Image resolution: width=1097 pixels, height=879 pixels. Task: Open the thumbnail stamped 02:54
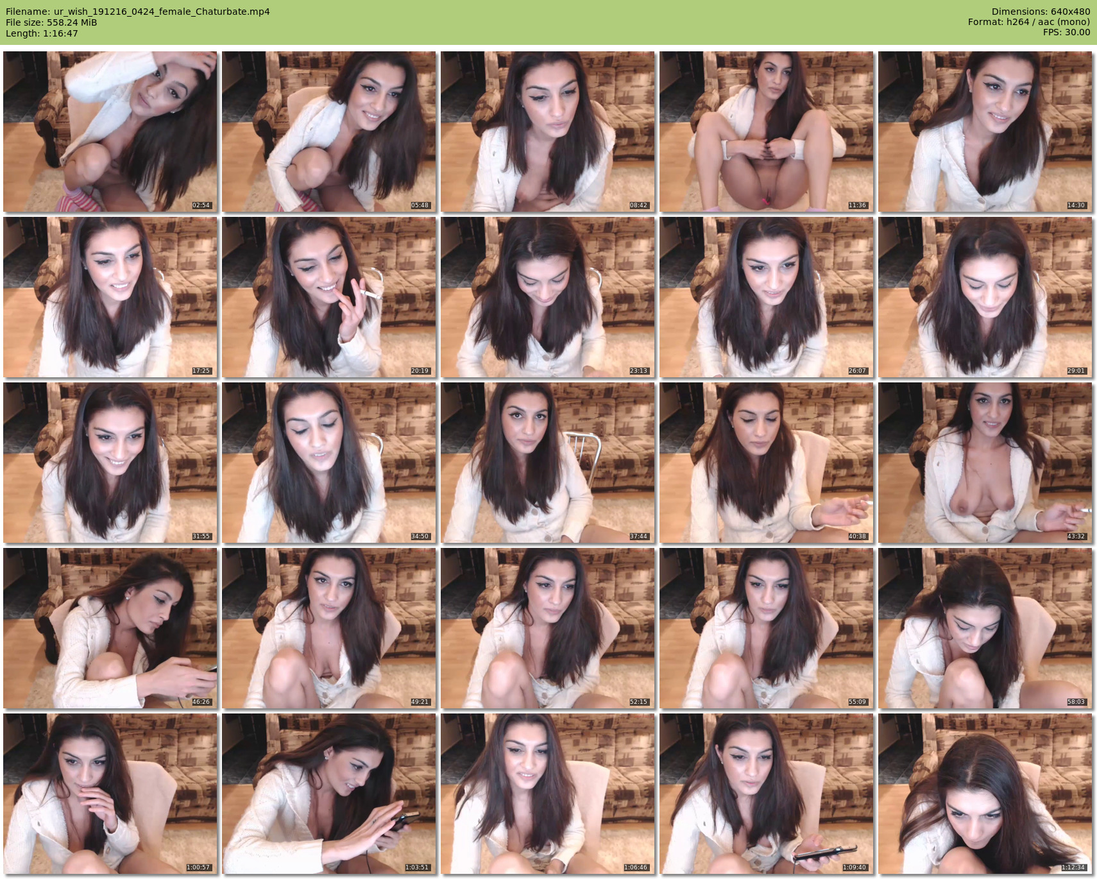(110, 132)
